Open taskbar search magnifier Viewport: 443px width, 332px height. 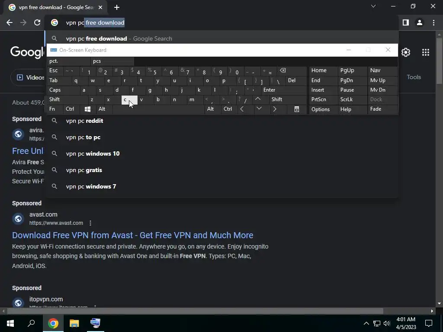pos(31,323)
